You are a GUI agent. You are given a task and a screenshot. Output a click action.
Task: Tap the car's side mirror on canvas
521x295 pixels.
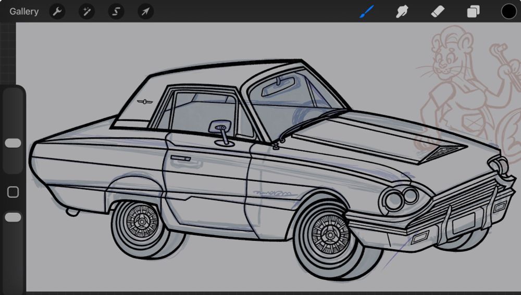219,127
